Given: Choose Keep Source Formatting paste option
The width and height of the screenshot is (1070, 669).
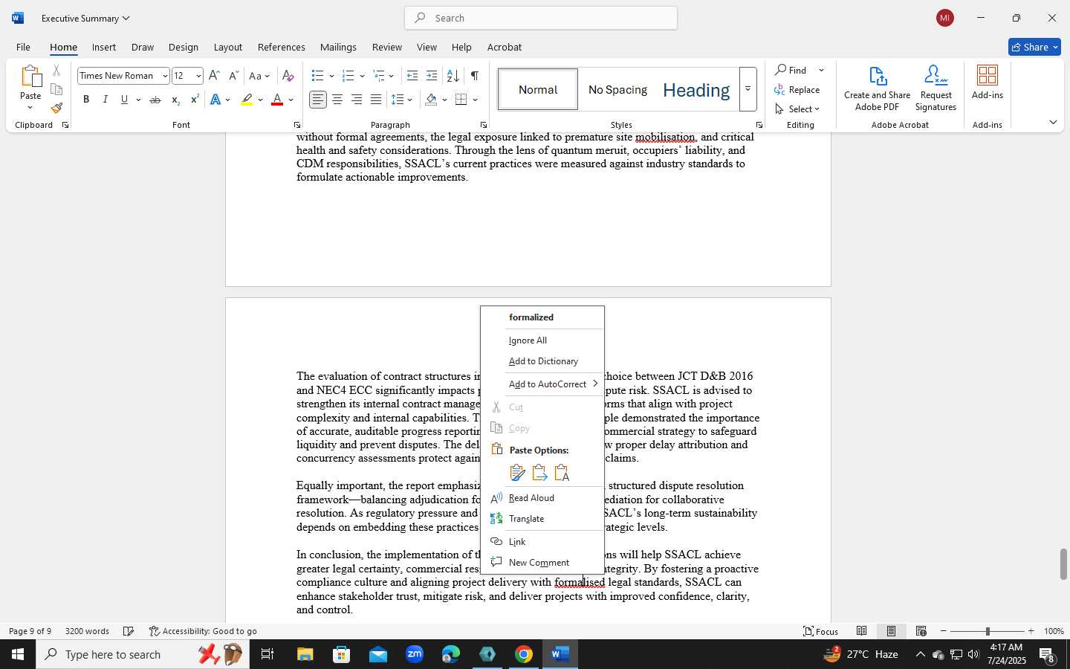Looking at the screenshot, I should pos(517,473).
